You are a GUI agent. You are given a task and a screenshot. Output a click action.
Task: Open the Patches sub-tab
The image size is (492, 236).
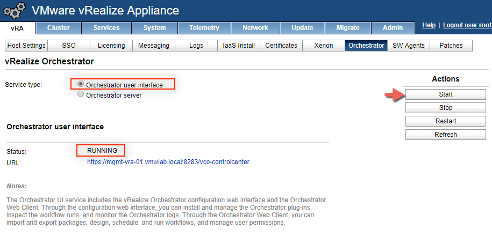[451, 46]
